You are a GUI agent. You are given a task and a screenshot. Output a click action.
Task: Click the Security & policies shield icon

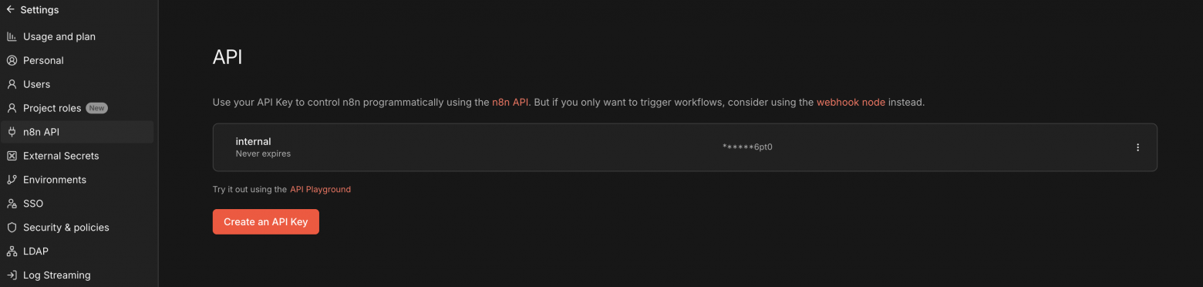click(x=12, y=228)
